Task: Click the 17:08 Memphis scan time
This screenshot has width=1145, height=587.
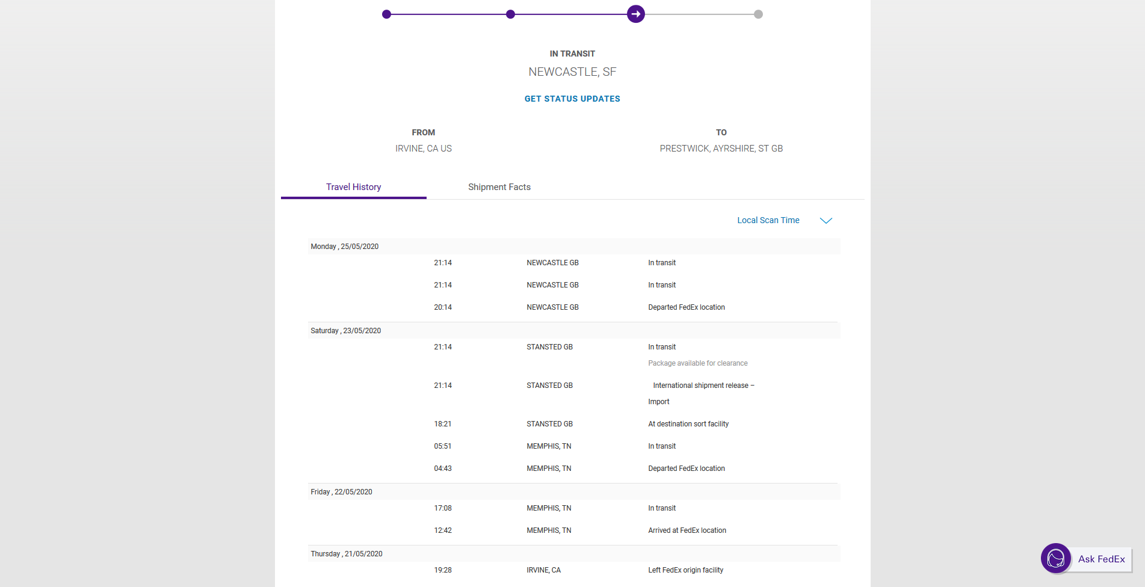Action: 443,508
